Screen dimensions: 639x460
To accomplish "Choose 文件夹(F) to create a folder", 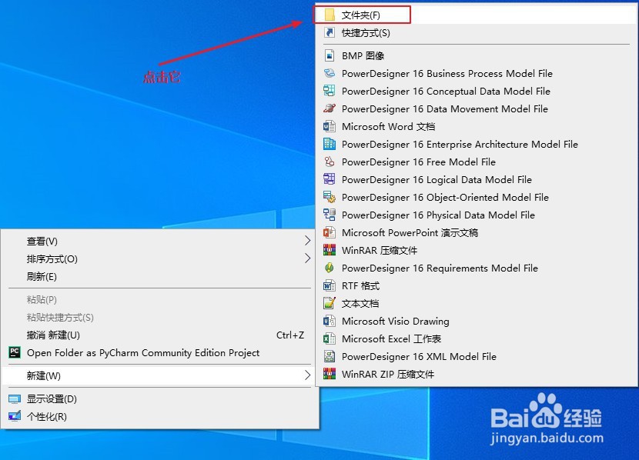I will point(477,15).
